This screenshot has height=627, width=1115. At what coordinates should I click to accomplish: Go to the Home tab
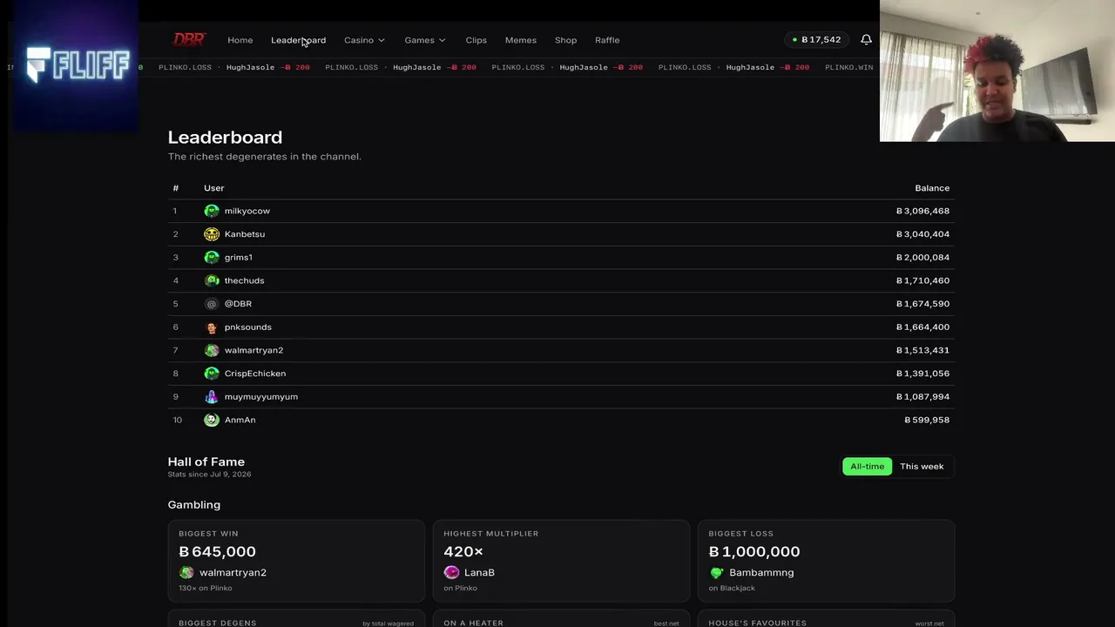click(x=240, y=40)
